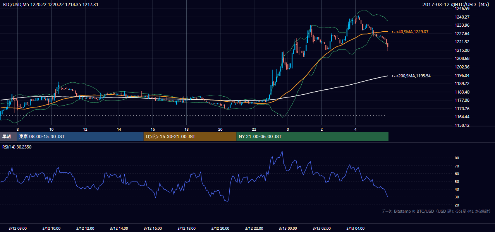The image size is (495, 232).
Task: Click the 3/13 00:00 date label
Action: tap(288, 229)
